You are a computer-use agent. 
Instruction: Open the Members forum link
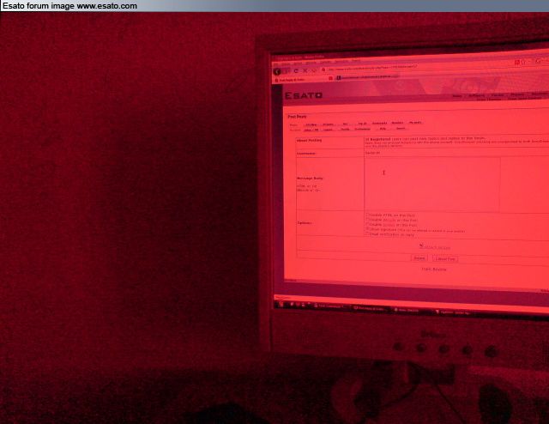[x=397, y=123]
